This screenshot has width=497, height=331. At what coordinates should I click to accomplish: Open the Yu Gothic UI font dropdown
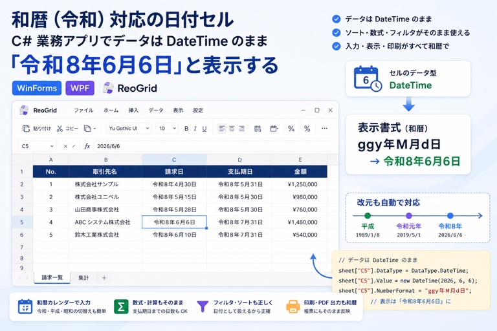[129, 128]
